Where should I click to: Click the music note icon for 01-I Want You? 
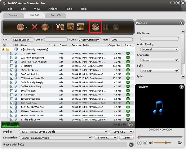(x=16, y=54)
